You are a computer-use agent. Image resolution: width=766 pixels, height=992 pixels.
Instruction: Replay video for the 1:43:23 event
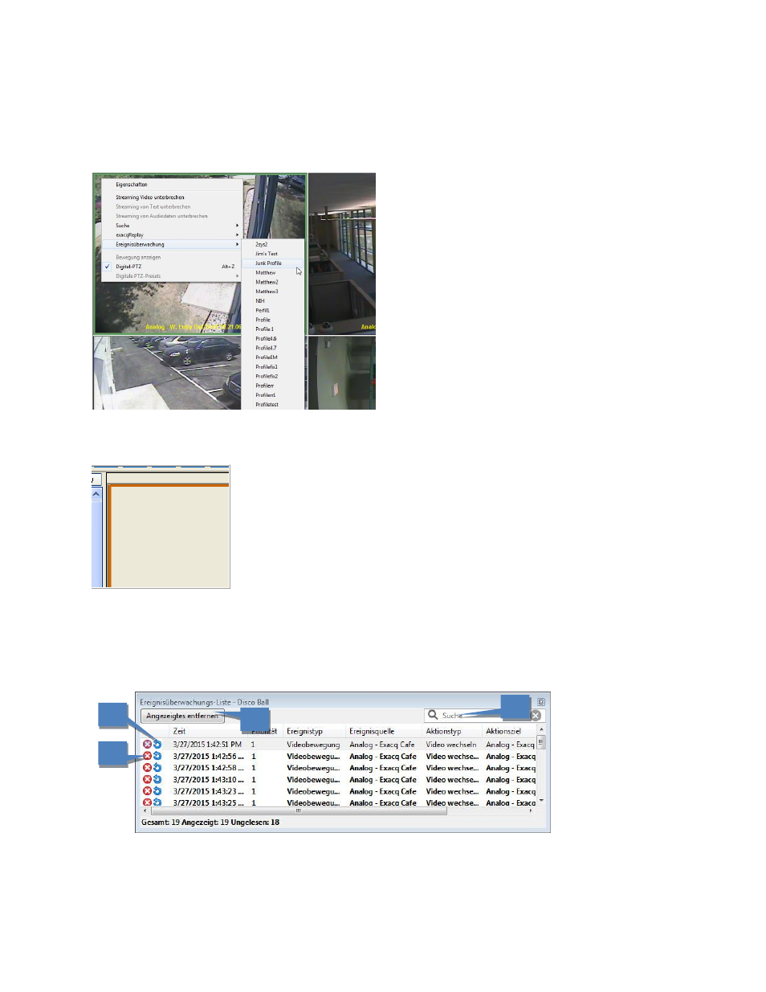157,791
